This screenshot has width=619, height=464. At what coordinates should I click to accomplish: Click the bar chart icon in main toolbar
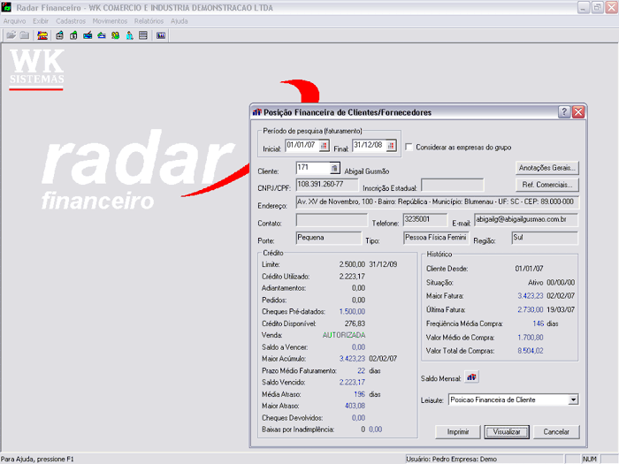coord(161,35)
